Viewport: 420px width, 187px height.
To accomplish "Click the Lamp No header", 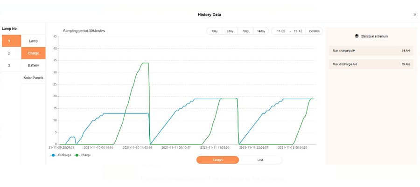I will point(9,29).
